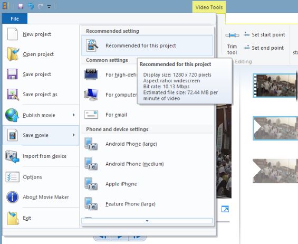Switch to the Video Tools tab
The width and height of the screenshot is (298, 244).
pyautogui.click(x=209, y=7)
